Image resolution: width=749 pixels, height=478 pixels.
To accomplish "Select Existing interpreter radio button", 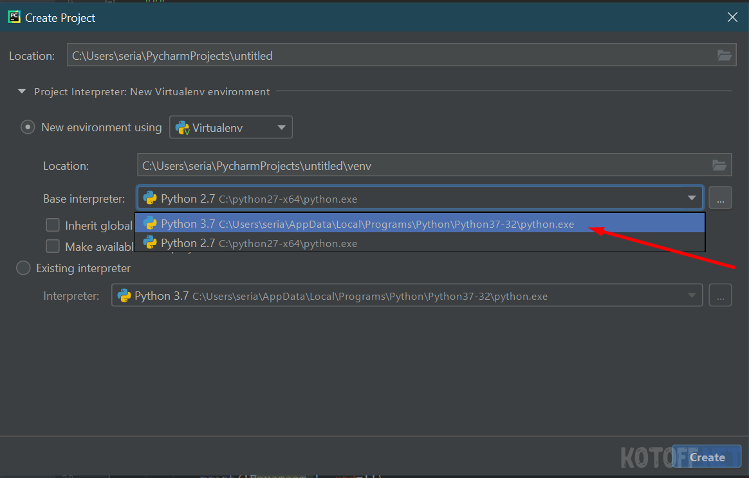I will click(x=23, y=268).
